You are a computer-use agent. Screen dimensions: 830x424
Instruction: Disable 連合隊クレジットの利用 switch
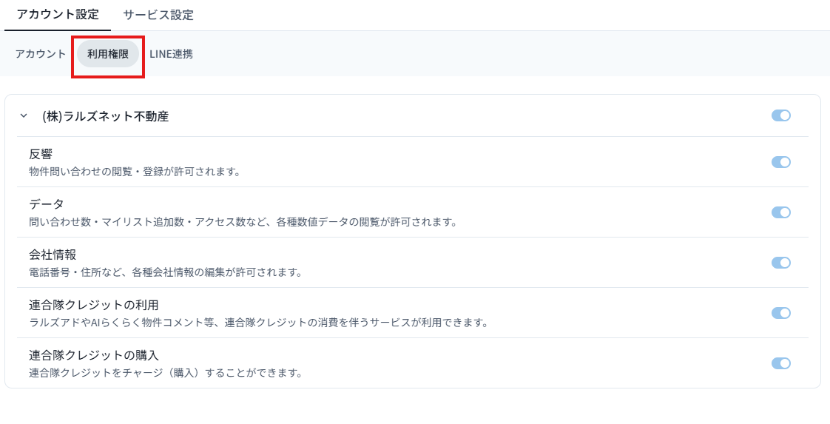coord(780,313)
